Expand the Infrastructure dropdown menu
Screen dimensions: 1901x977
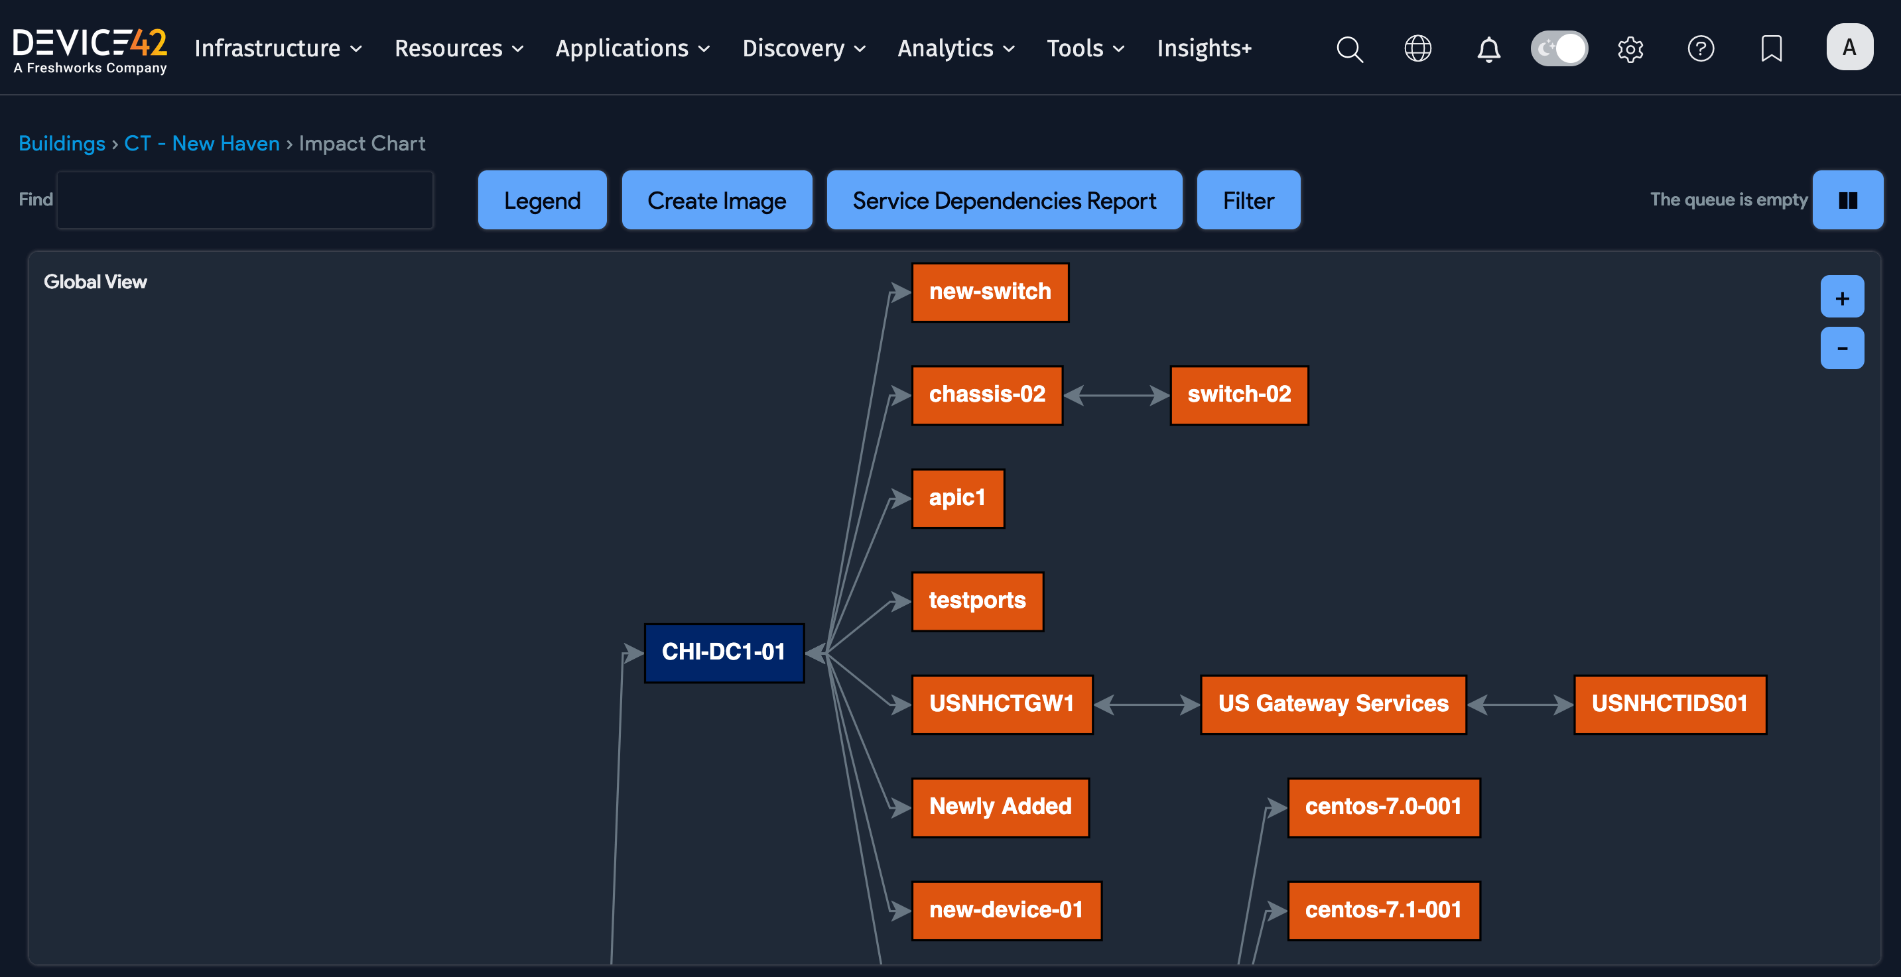[277, 48]
